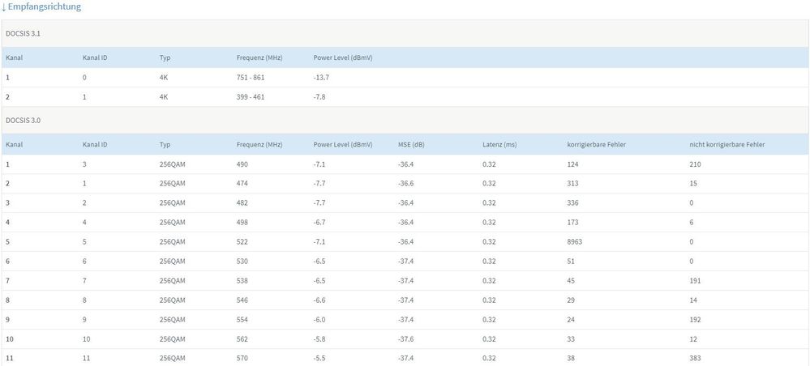This screenshot has height=366, width=810.
Task: Click power level value -5.5
Action: point(319,358)
